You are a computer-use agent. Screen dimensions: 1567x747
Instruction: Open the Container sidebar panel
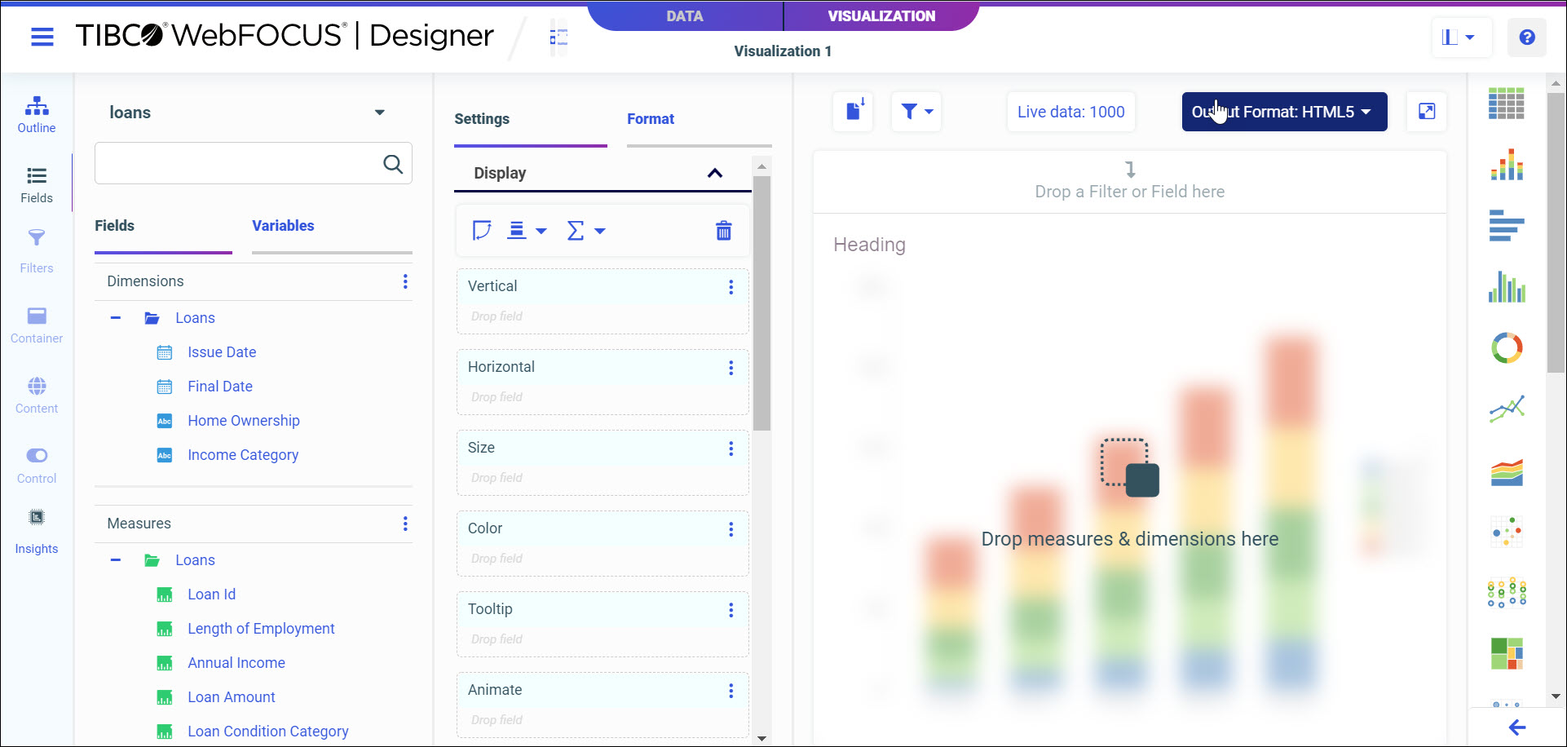(x=37, y=325)
